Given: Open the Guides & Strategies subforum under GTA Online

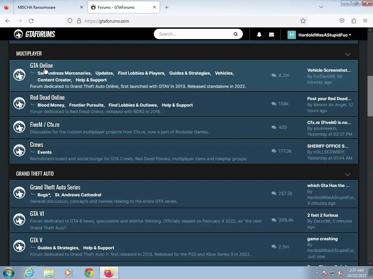Looking at the screenshot, I should [190, 73].
